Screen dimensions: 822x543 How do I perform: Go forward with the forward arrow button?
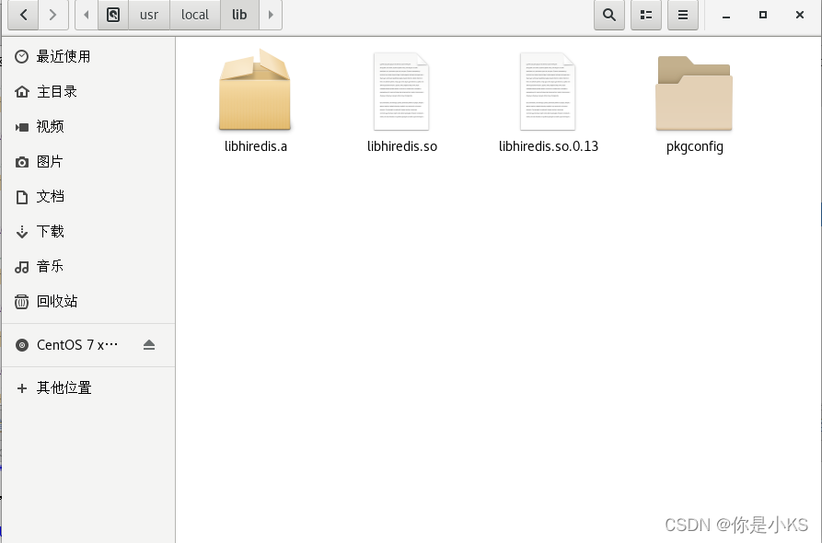tap(53, 15)
